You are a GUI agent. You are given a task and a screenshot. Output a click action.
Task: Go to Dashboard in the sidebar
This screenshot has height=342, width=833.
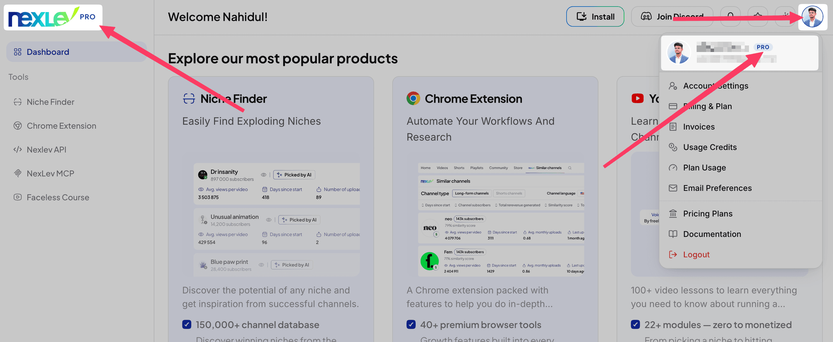pos(77,52)
